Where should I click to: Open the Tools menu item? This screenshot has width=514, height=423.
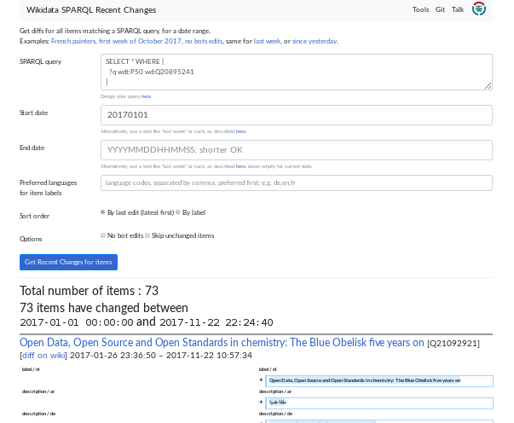(420, 9)
